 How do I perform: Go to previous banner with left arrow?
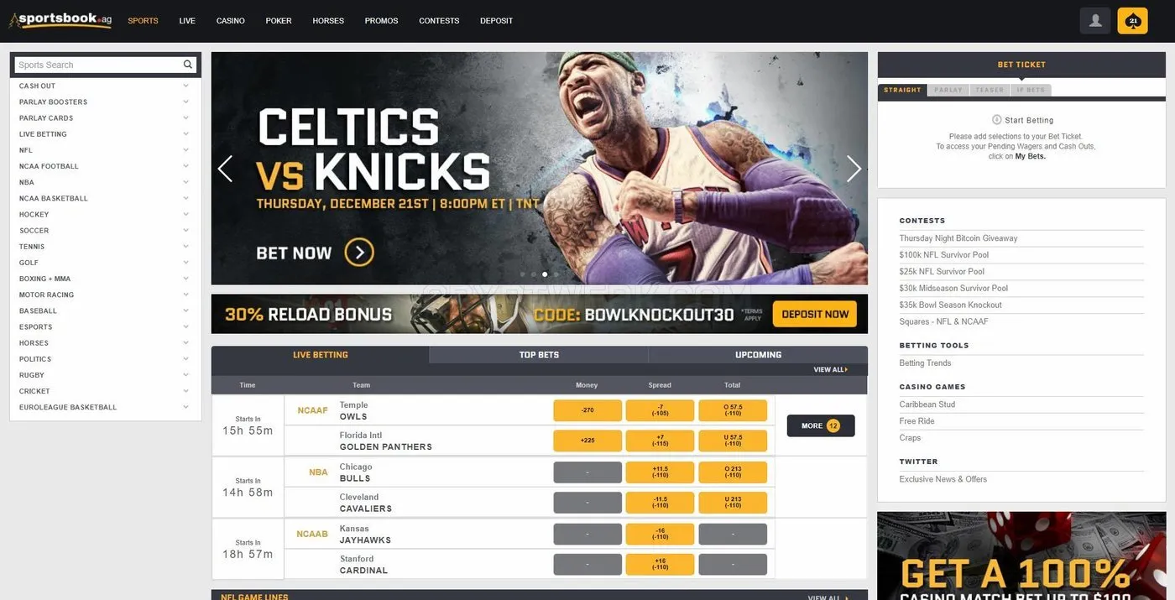pyautogui.click(x=225, y=169)
